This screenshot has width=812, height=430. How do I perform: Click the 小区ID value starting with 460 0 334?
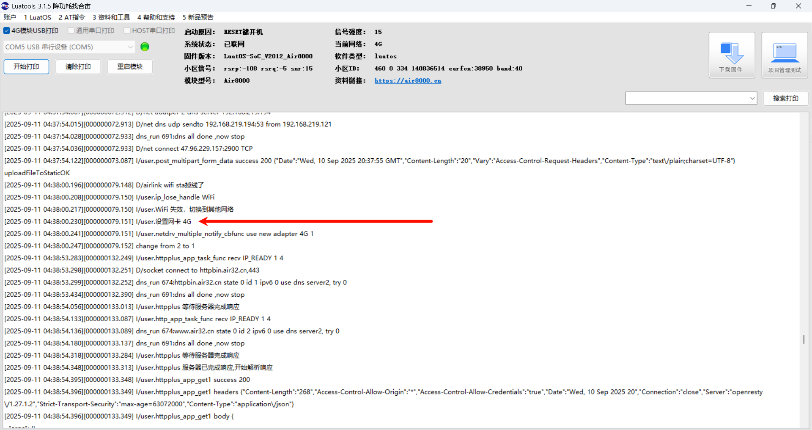point(448,69)
